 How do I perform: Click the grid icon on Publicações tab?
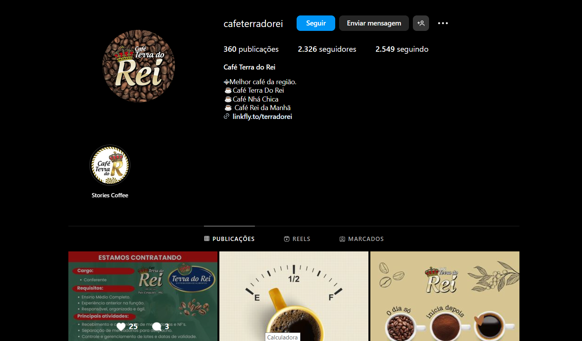coord(207,239)
